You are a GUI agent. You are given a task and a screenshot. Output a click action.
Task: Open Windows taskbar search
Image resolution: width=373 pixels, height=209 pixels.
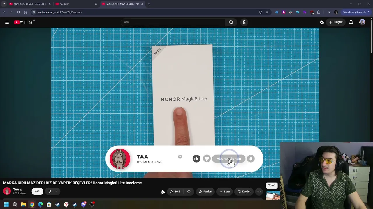[15, 204]
